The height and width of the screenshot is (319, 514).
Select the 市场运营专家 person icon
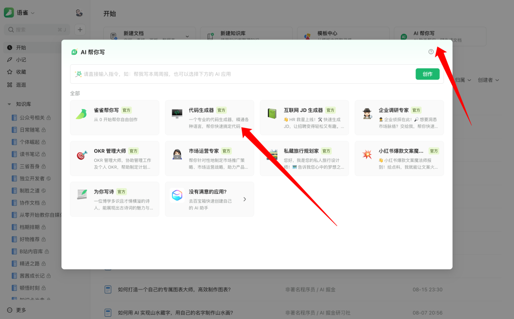[x=177, y=154]
